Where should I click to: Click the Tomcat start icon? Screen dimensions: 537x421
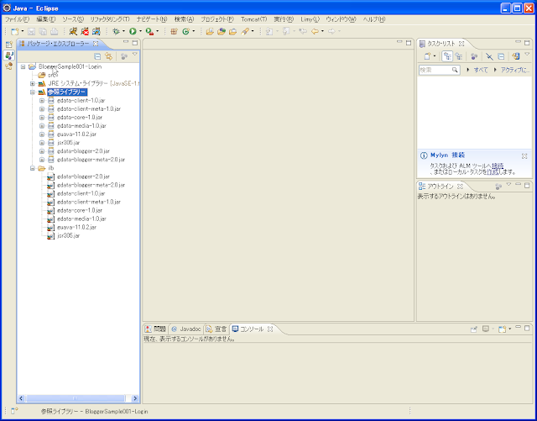pyautogui.click(x=73, y=32)
